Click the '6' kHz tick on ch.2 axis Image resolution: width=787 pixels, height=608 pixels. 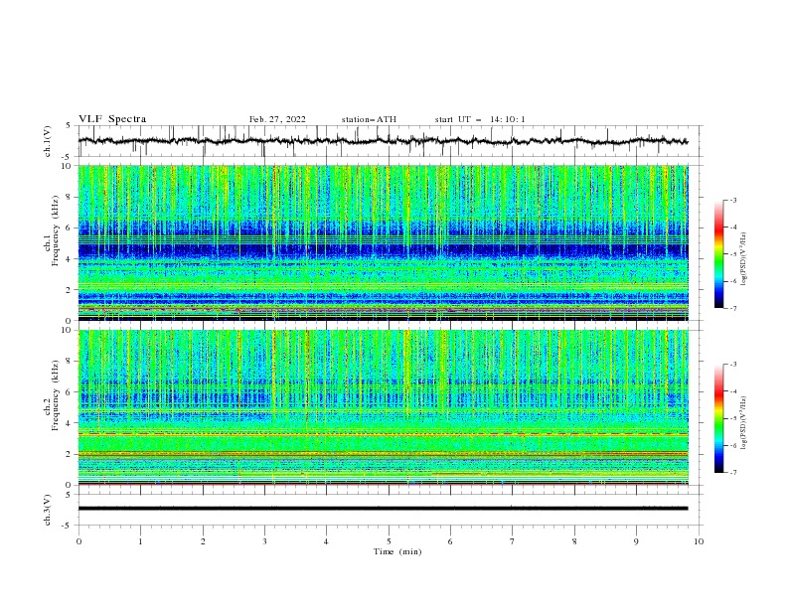coord(71,392)
